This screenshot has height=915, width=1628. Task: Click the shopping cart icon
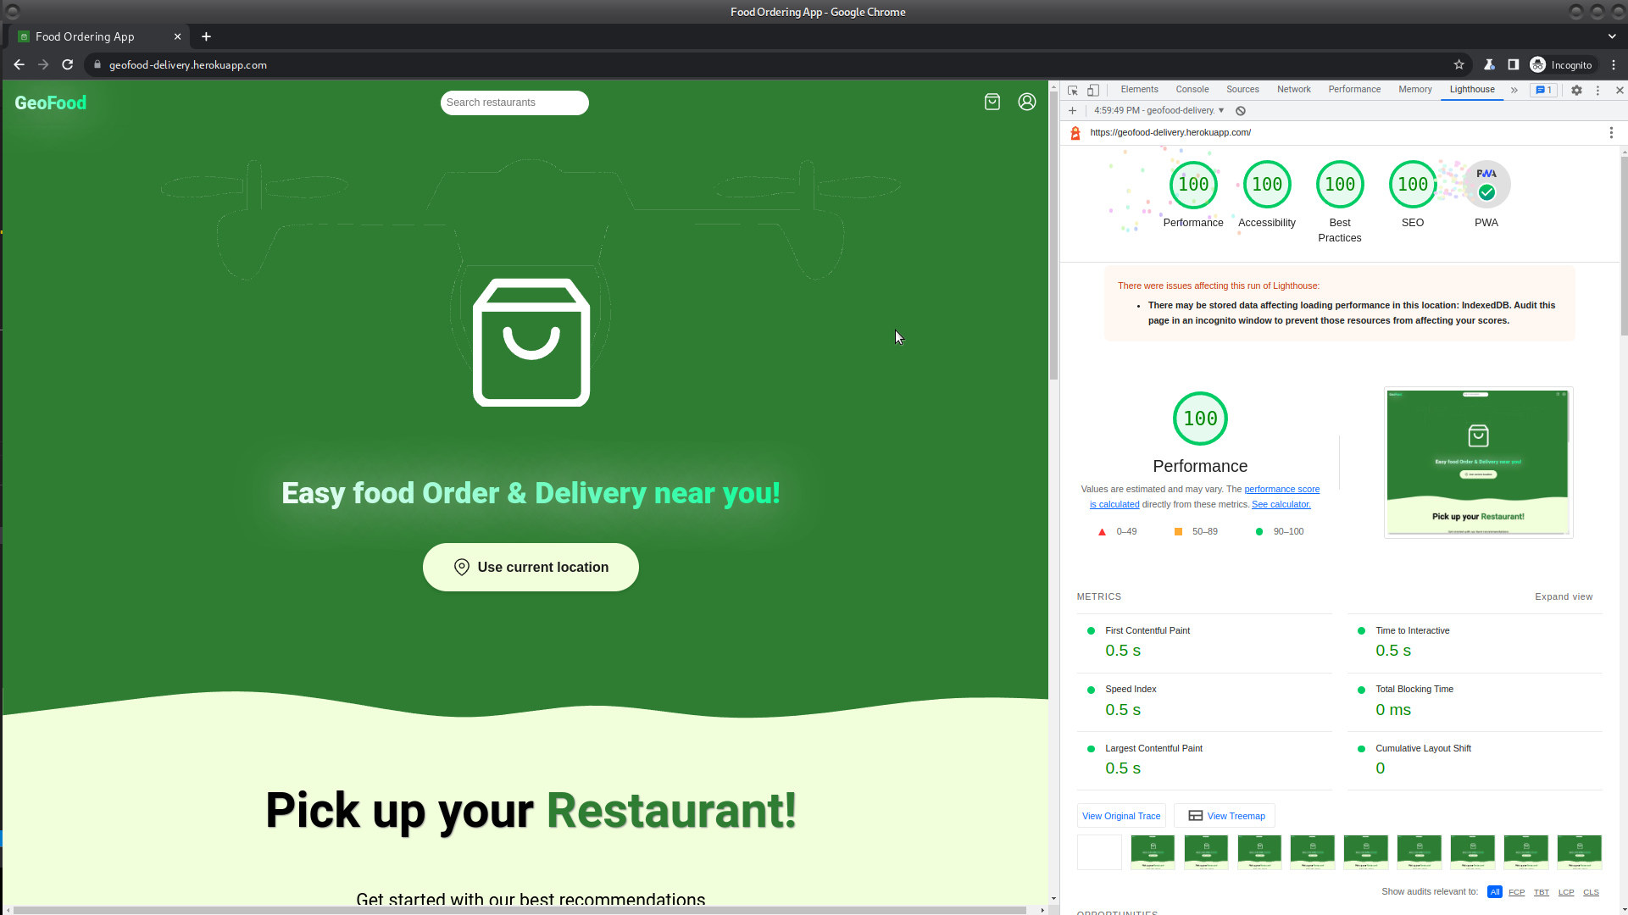[x=992, y=102]
